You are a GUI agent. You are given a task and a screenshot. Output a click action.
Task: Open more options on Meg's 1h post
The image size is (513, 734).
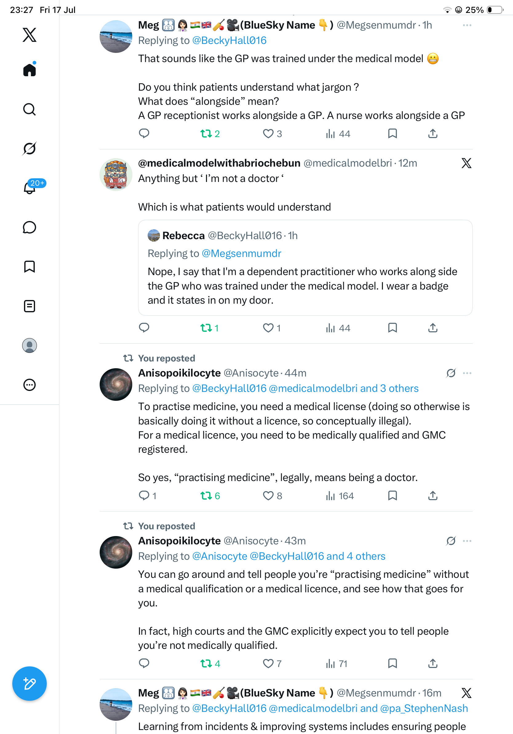point(467,25)
